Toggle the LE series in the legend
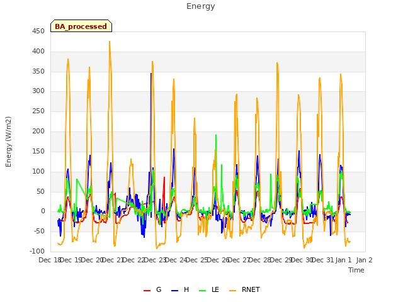Viewport: 403px width, 302px height. pyautogui.click(x=209, y=289)
